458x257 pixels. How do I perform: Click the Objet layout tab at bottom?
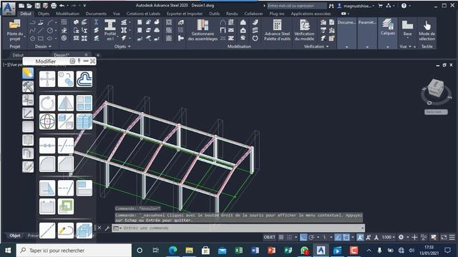click(15, 236)
